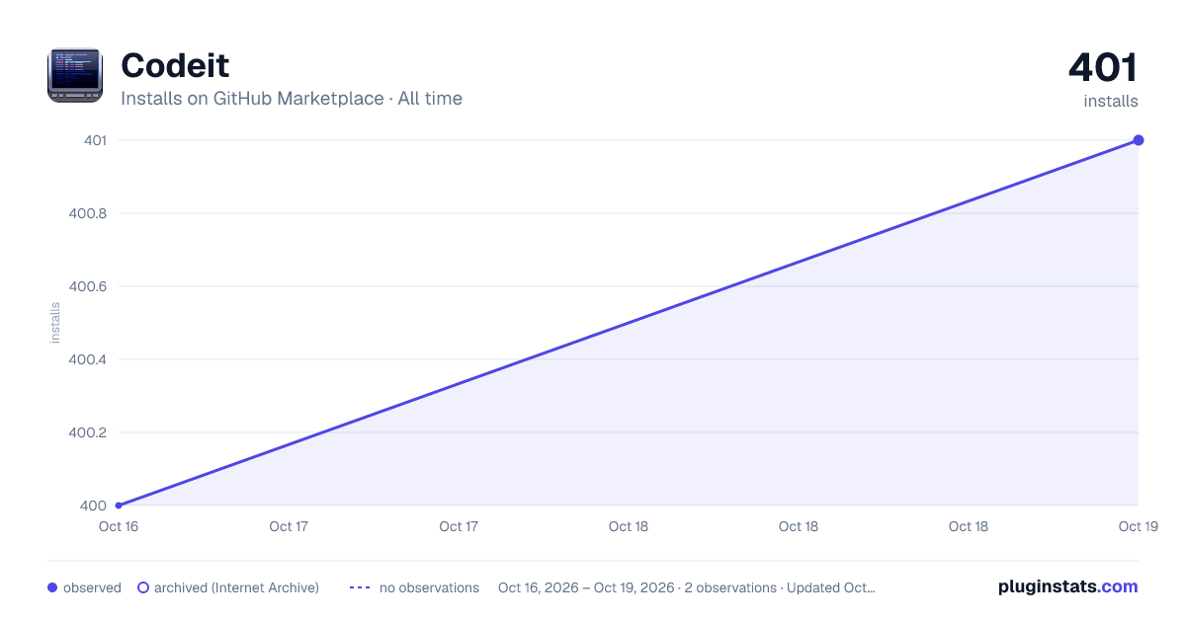
Task: Select the Oct 19 data point at 401
Action: (x=1139, y=140)
